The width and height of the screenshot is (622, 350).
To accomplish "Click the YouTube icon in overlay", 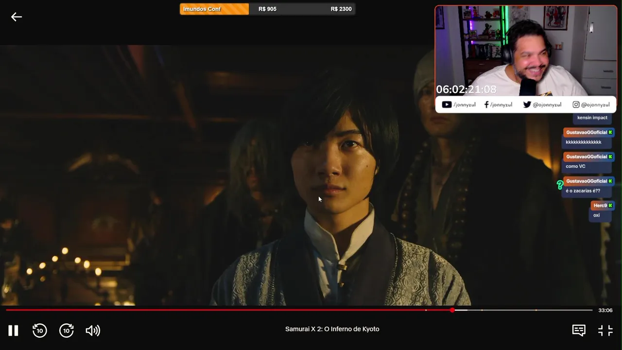I will coord(447,105).
